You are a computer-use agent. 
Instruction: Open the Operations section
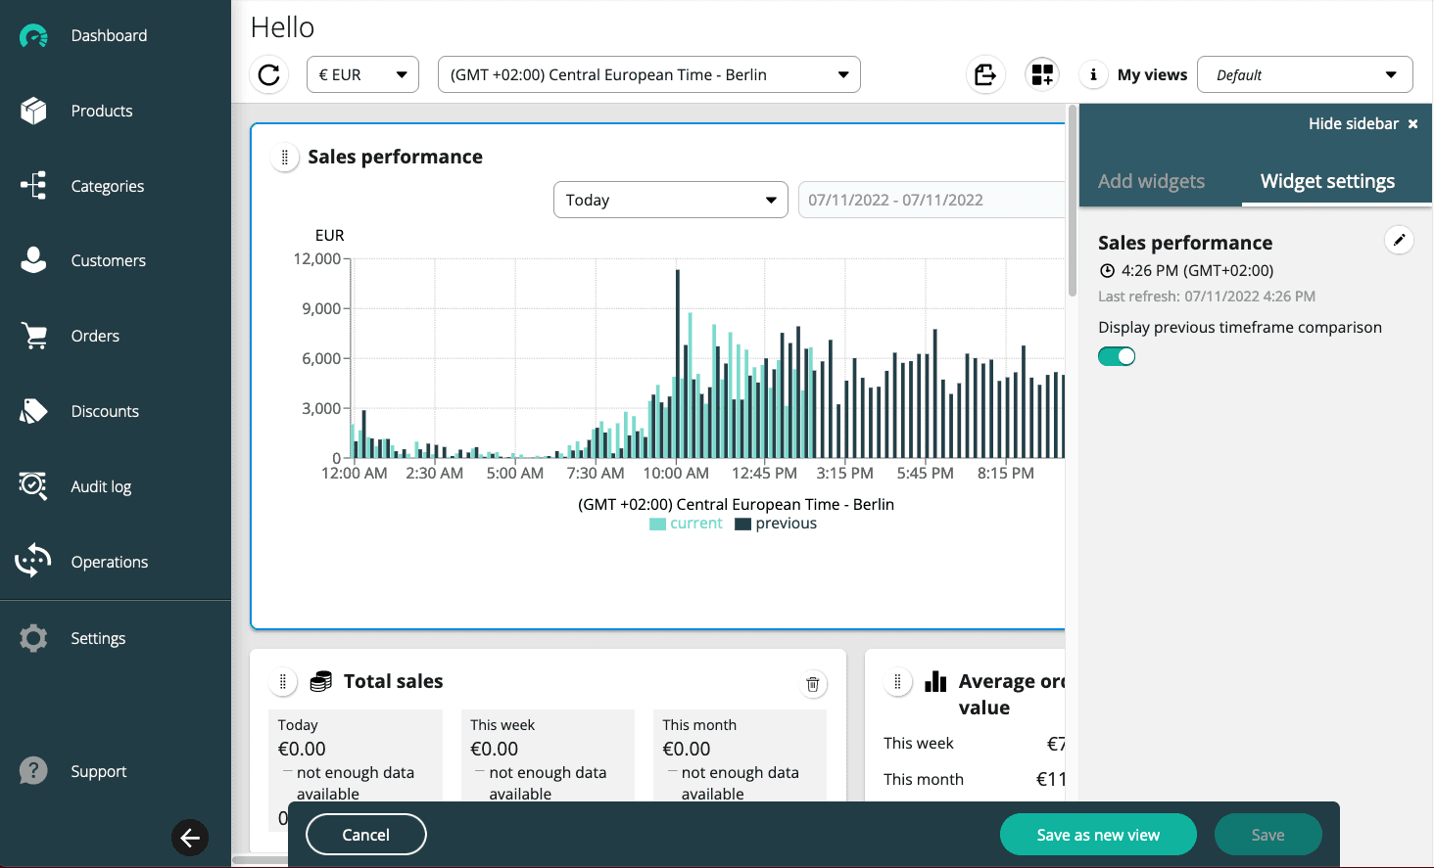tap(109, 562)
